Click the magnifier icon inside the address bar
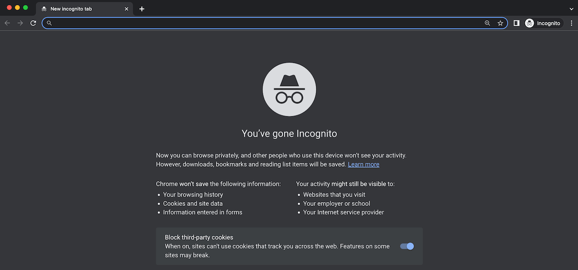This screenshot has height=270, width=578. point(48,23)
